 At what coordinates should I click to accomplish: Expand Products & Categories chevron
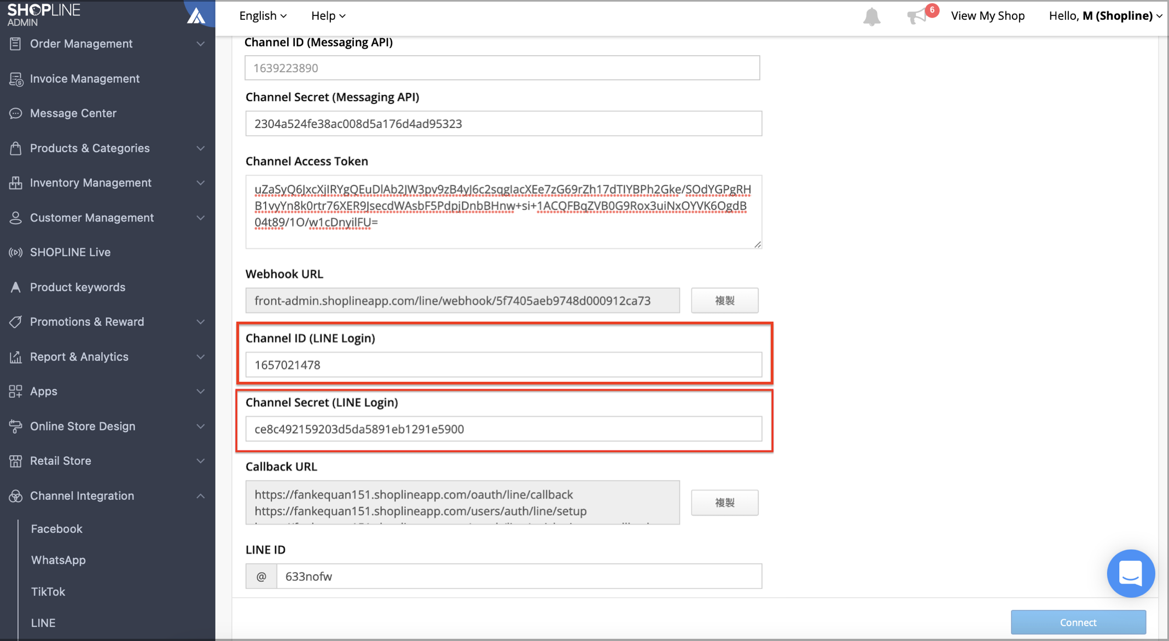[201, 148]
